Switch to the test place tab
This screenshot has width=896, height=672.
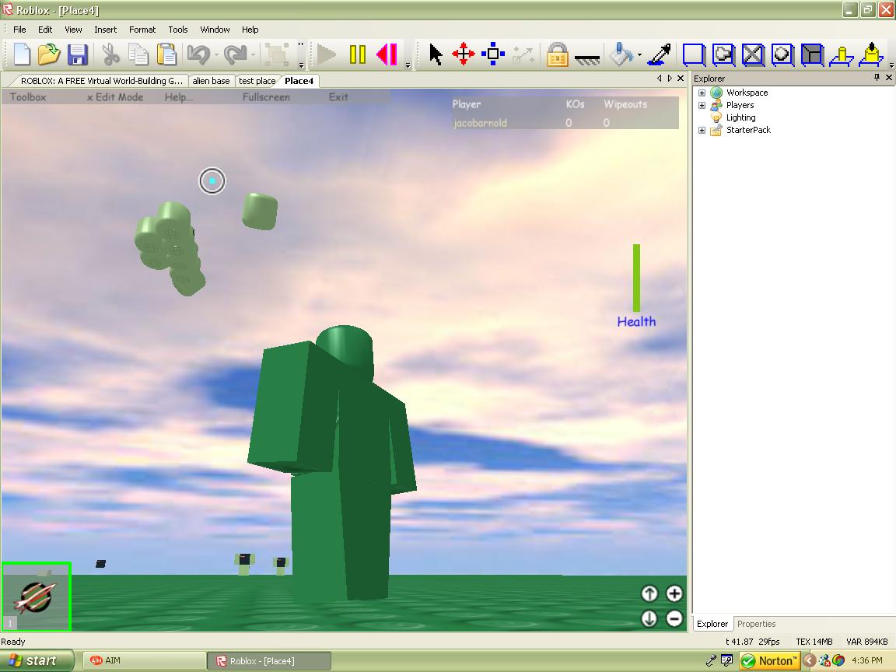[257, 80]
